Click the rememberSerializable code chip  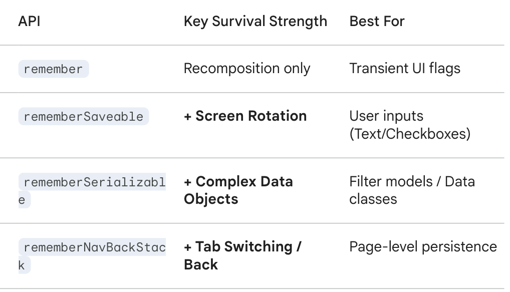coord(92,190)
